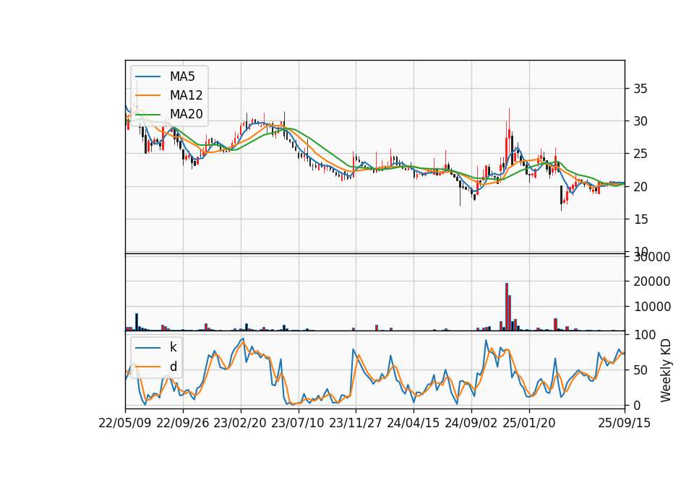Click the KD axis value 50
This screenshot has height=498, width=694.
[641, 370]
